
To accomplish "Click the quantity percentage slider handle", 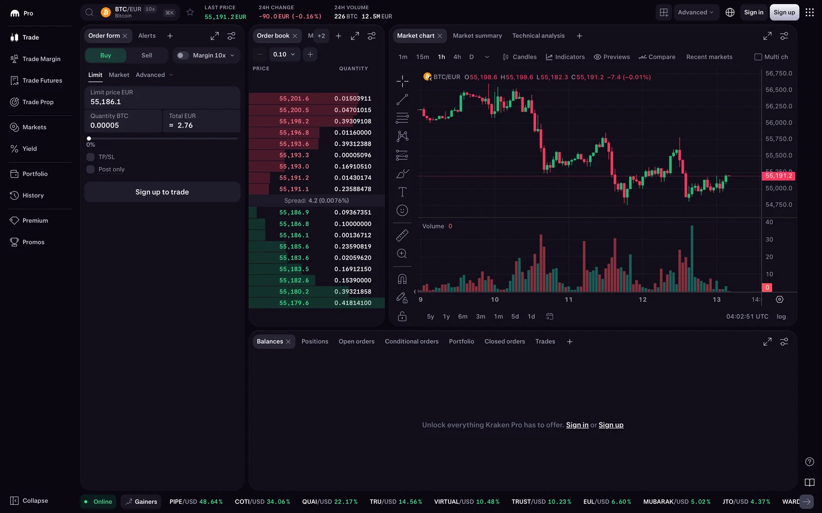I will [89, 139].
